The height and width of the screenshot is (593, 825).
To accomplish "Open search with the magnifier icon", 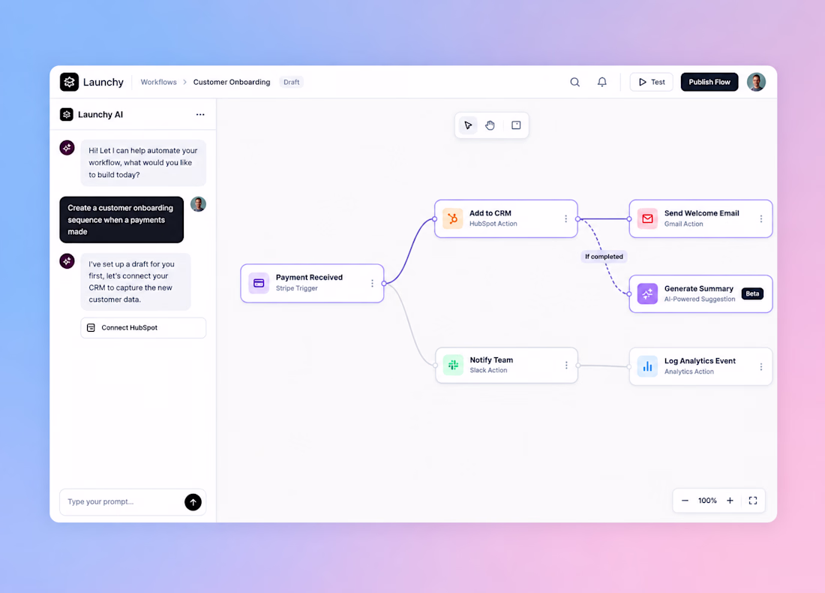I will [x=574, y=82].
